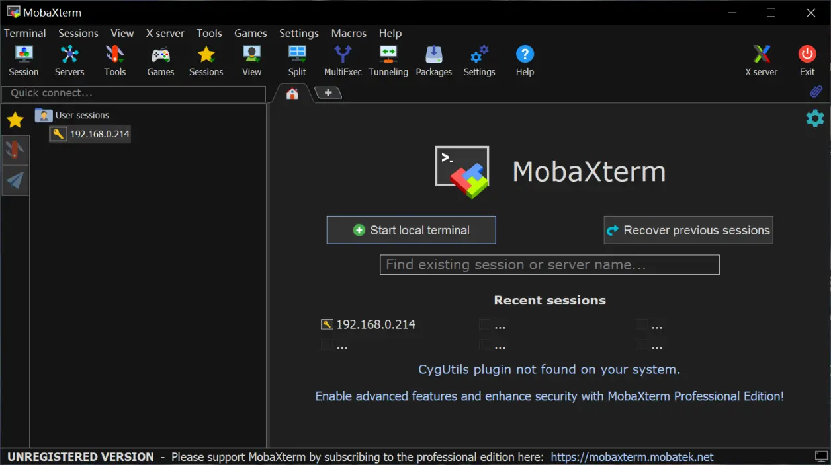Open the teal gear settings icon

tap(815, 118)
